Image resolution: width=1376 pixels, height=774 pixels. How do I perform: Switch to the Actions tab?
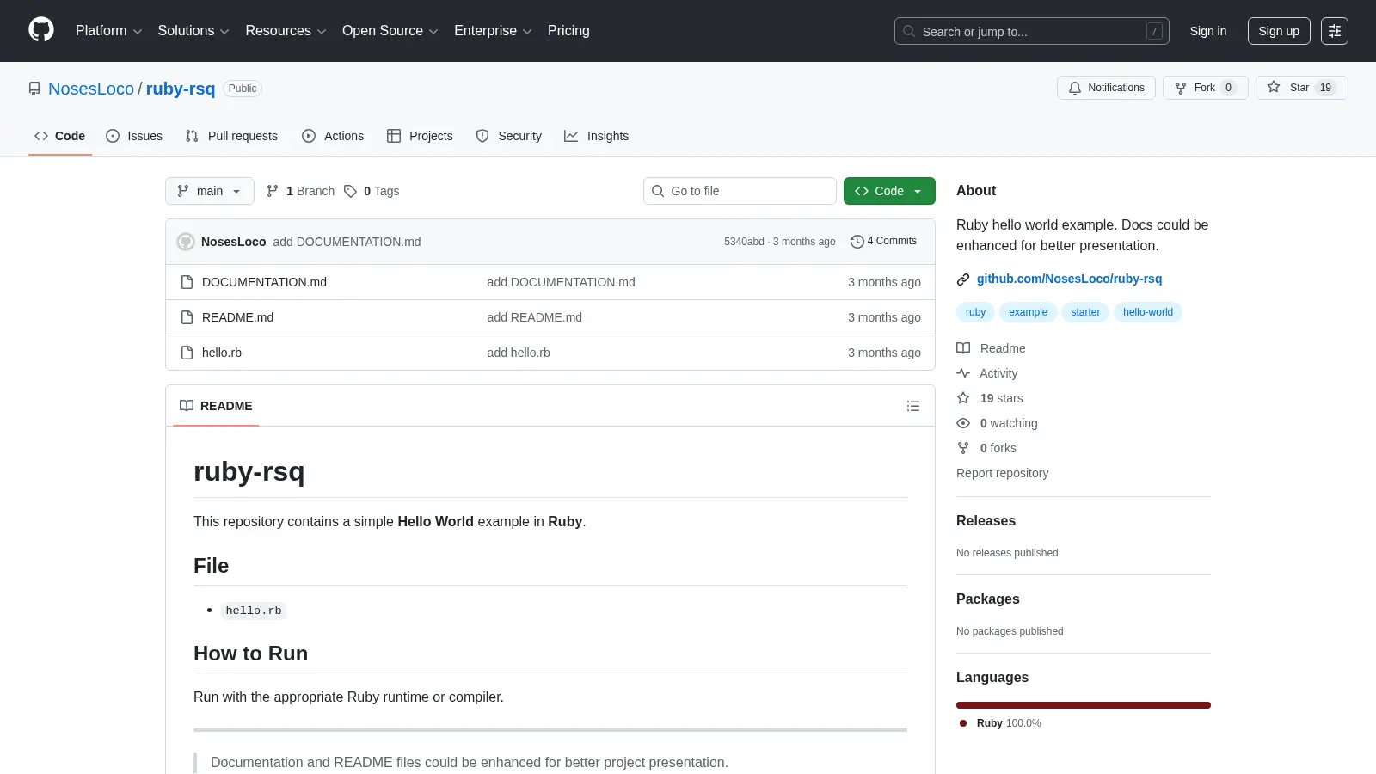(333, 136)
